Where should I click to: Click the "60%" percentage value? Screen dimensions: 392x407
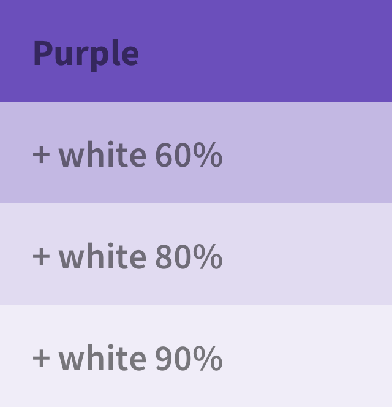(188, 155)
